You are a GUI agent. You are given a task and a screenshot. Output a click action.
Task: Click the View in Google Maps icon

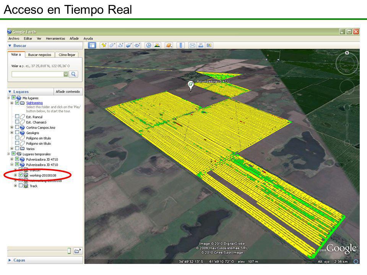pos(209,45)
